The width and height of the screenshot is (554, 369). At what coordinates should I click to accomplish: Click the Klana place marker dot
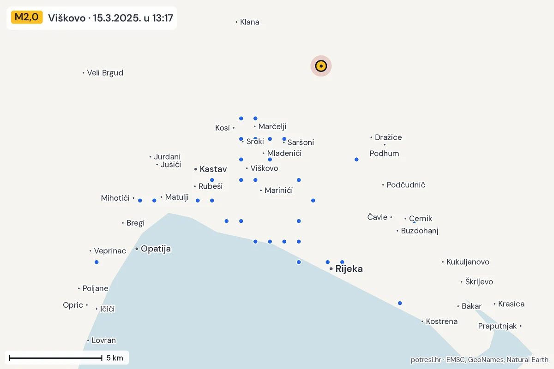point(236,22)
